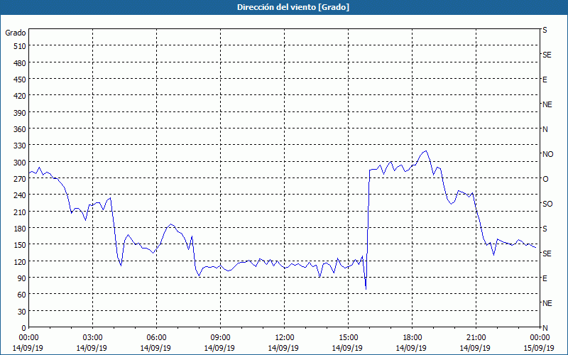Click the "N" compass label at 360 level
The height and width of the screenshot is (355, 568).
click(x=545, y=129)
